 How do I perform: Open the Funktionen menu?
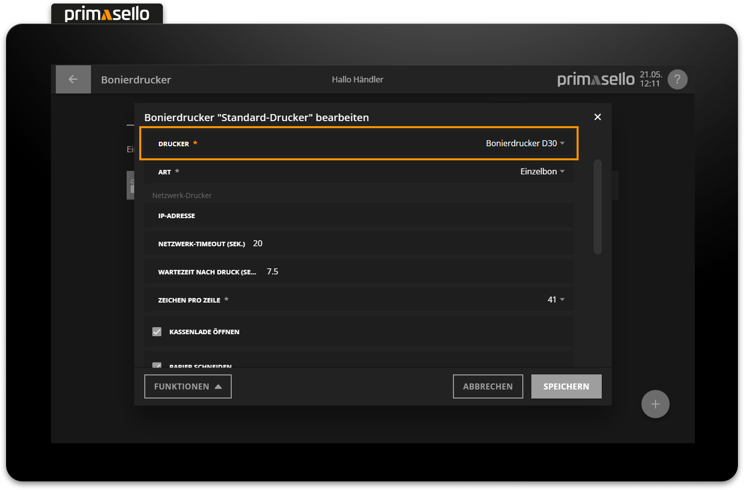[188, 386]
